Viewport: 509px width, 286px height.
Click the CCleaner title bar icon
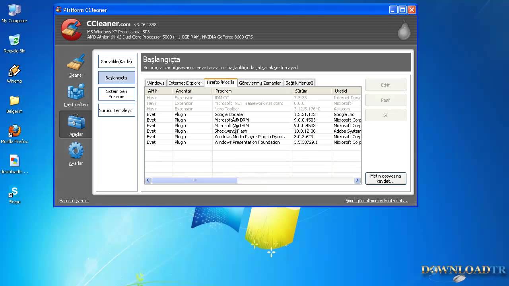click(x=58, y=10)
